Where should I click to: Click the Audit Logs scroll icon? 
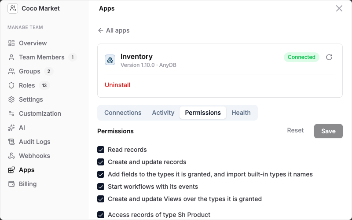click(x=11, y=142)
